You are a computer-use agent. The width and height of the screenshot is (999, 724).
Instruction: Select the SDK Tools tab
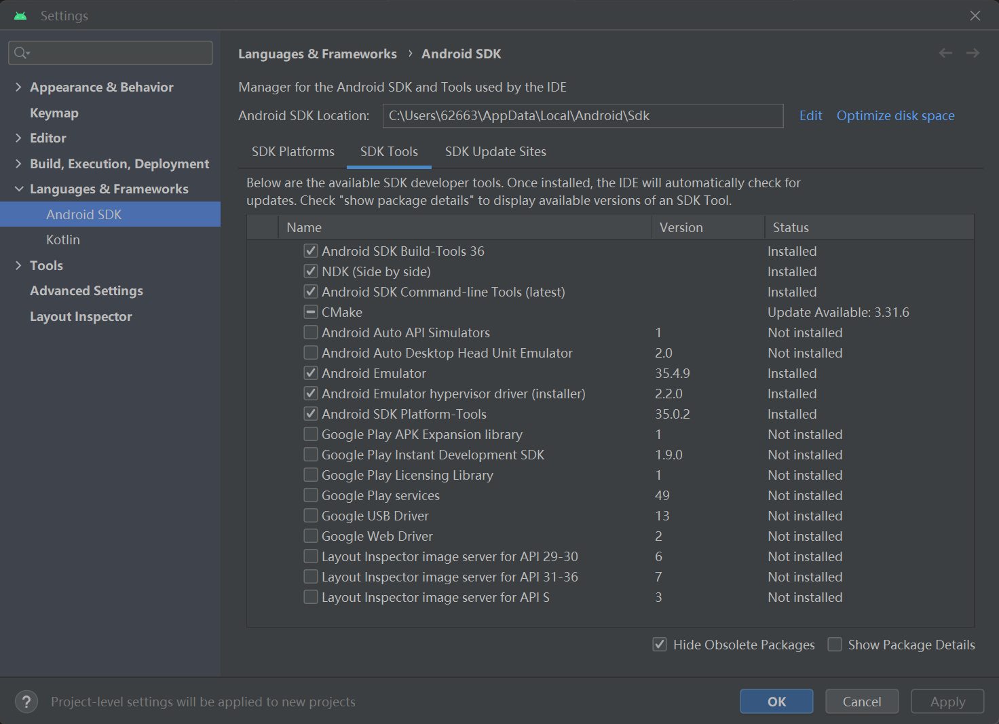389,151
